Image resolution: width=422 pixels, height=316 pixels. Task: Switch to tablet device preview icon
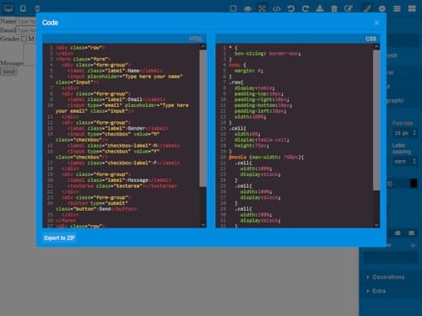(x=23, y=8)
